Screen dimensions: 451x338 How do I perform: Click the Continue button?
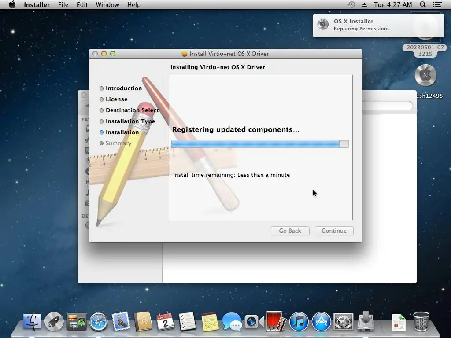[334, 231]
